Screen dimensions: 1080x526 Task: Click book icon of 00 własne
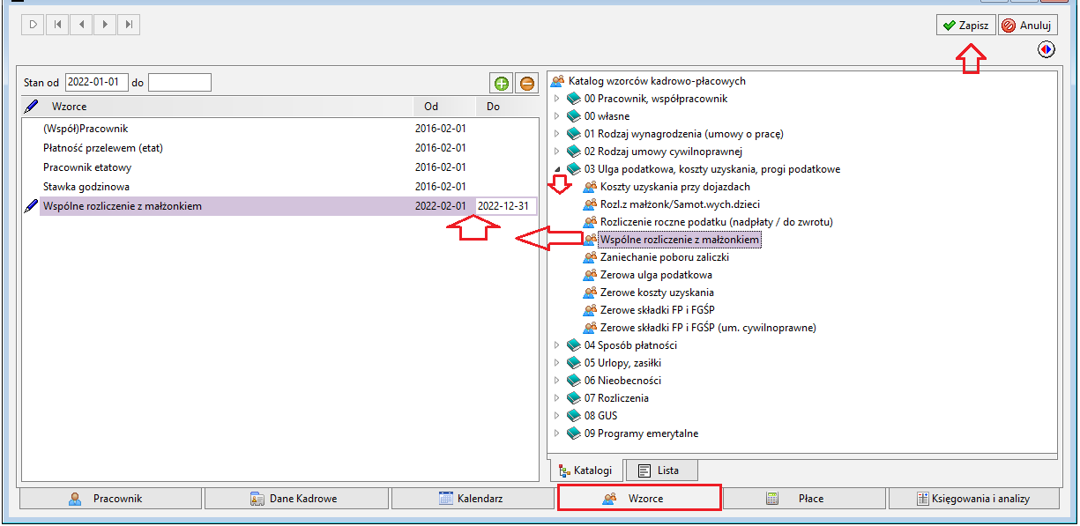point(573,116)
